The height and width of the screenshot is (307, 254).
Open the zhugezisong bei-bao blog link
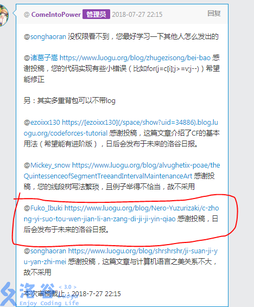(135, 58)
